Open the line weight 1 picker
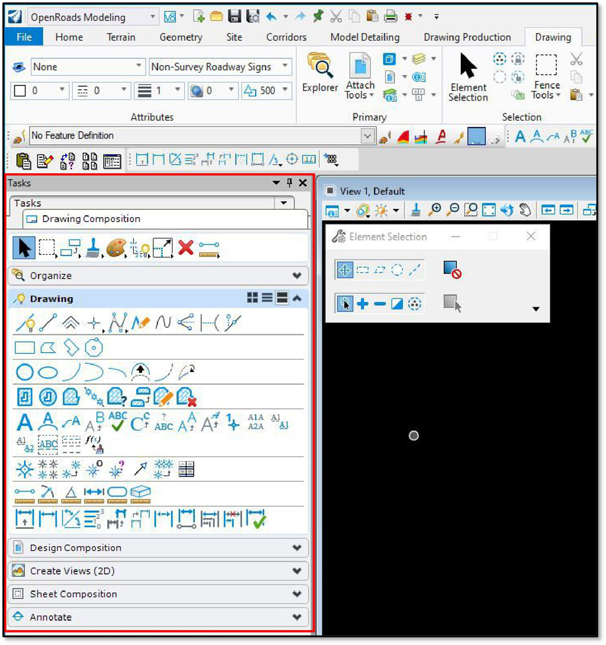This screenshot has width=606, height=645. pyautogui.click(x=159, y=90)
